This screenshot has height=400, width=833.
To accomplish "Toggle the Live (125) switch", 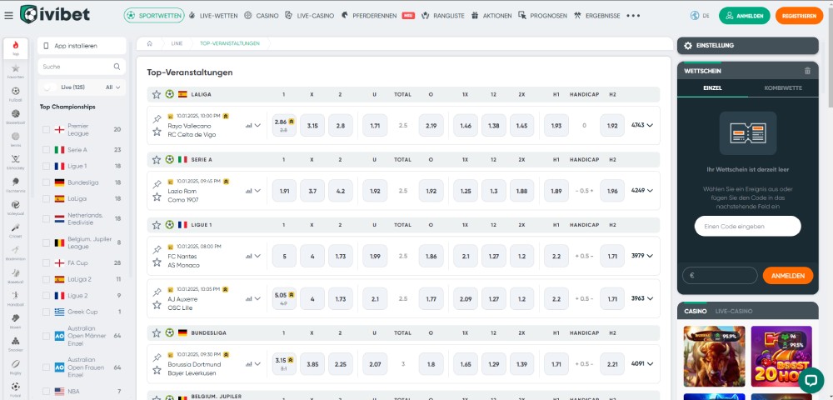I will tap(52, 87).
